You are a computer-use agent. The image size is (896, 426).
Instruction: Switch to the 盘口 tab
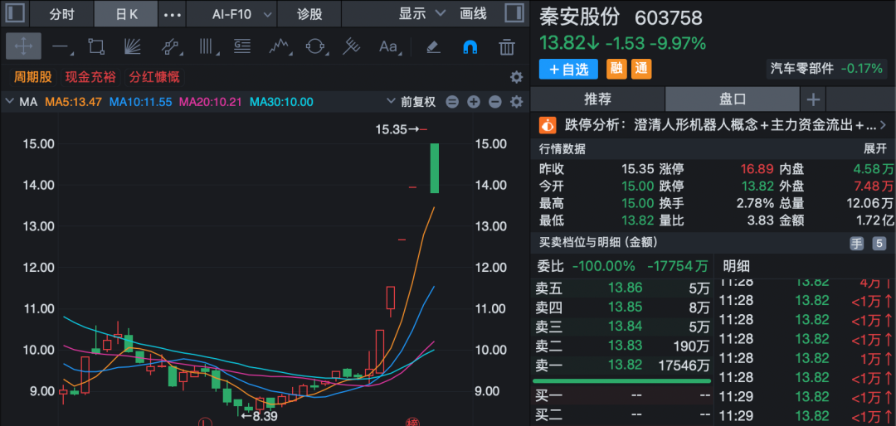point(733,99)
